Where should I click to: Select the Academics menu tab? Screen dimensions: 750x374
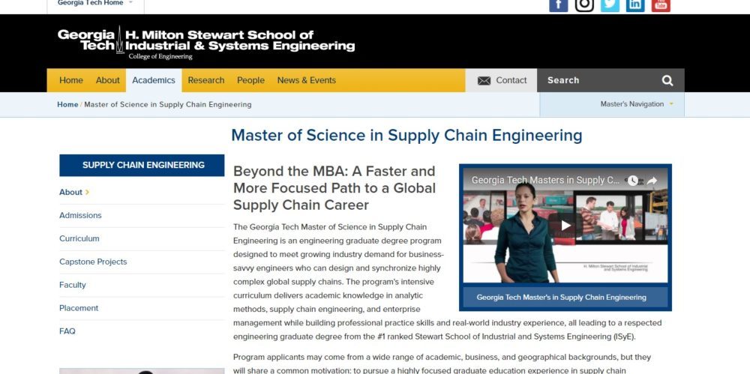coord(154,80)
